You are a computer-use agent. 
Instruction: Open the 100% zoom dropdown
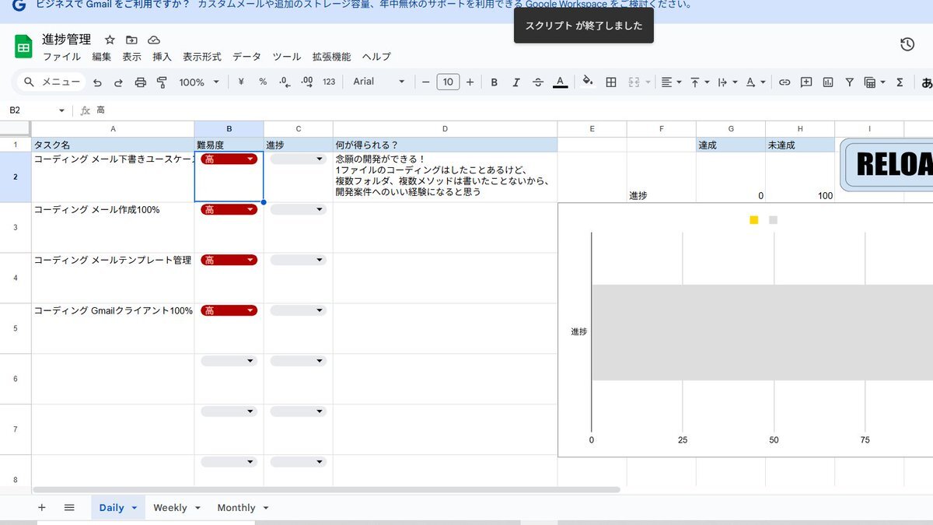coord(199,82)
